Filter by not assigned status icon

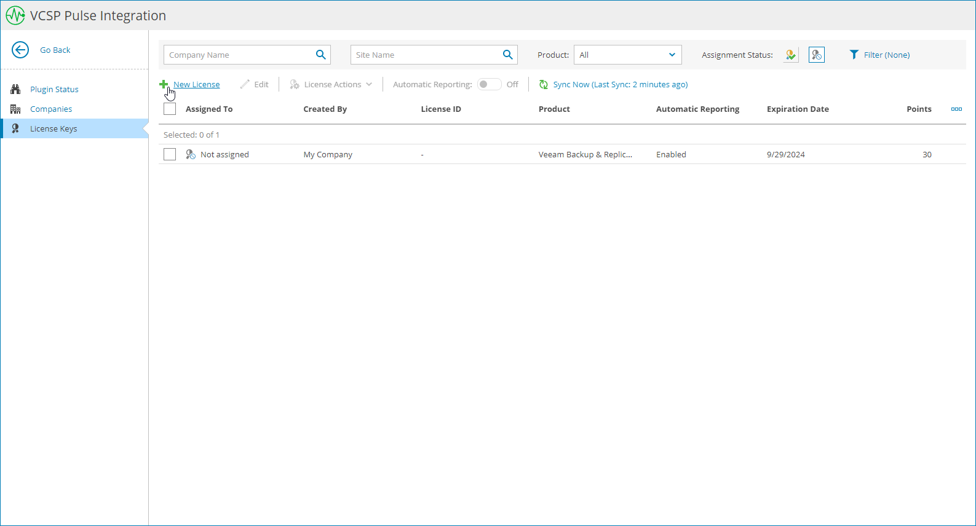click(x=816, y=55)
